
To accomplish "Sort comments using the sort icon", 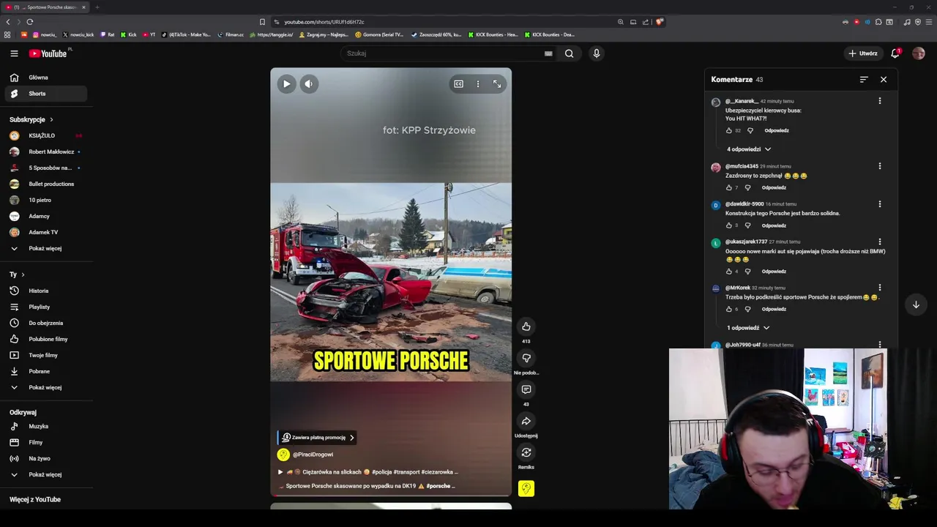I will coord(864,79).
